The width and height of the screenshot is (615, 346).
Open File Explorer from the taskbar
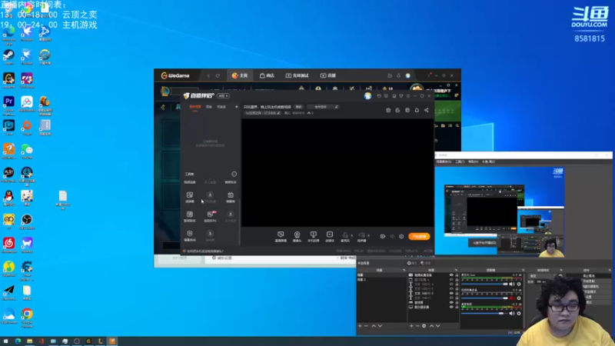29,341
